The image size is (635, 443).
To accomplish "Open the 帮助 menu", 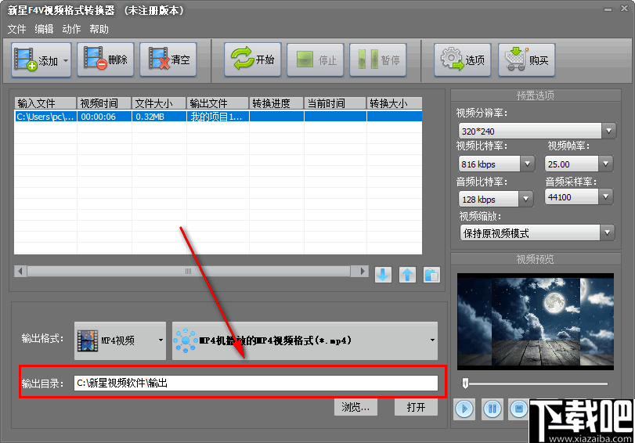I will [x=99, y=29].
